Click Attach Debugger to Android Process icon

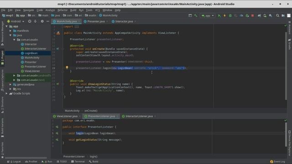point(247,15)
